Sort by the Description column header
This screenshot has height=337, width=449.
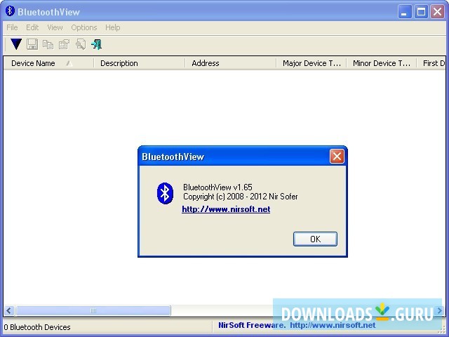point(140,63)
